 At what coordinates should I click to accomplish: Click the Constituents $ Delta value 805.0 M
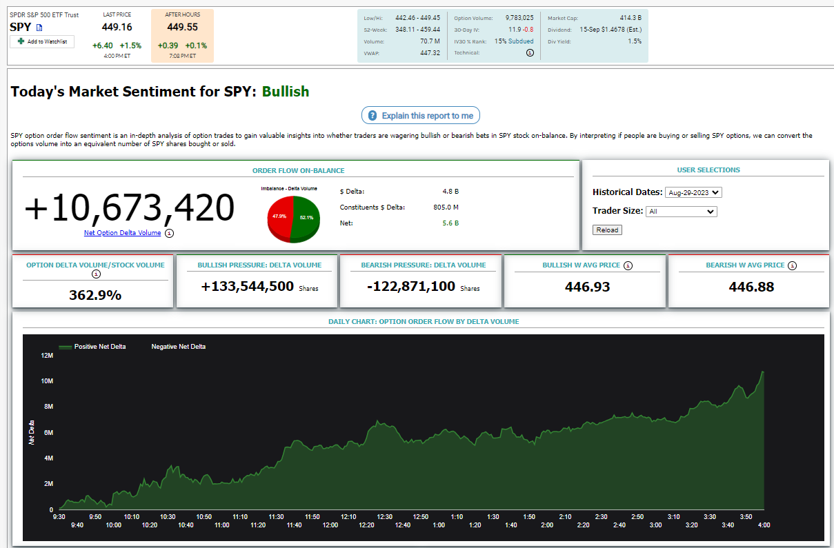446,207
